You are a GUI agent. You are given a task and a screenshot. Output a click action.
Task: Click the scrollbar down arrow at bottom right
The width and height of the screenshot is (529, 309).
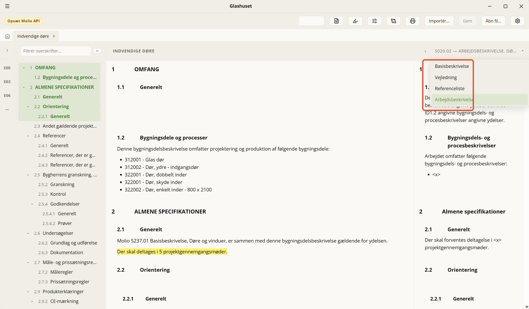tap(526, 307)
